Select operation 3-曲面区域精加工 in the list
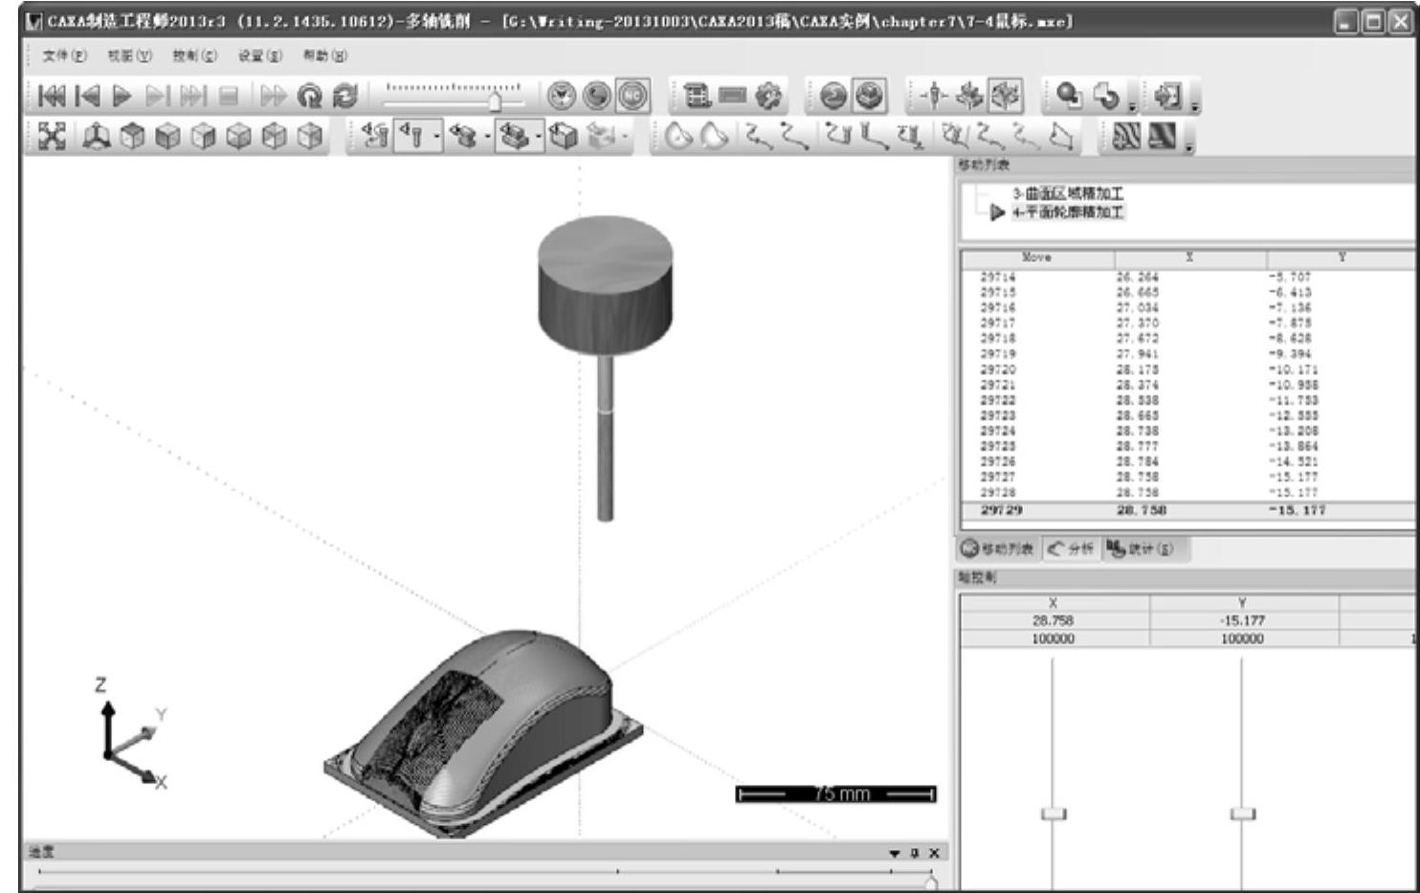This screenshot has width=1420, height=893. coord(1068,193)
